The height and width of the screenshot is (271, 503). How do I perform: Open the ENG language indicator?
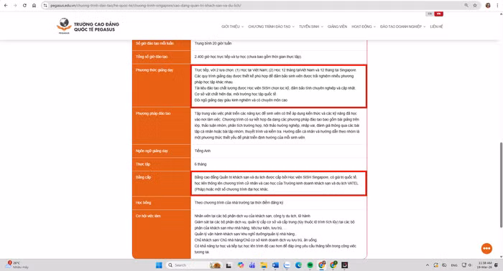[454, 265]
